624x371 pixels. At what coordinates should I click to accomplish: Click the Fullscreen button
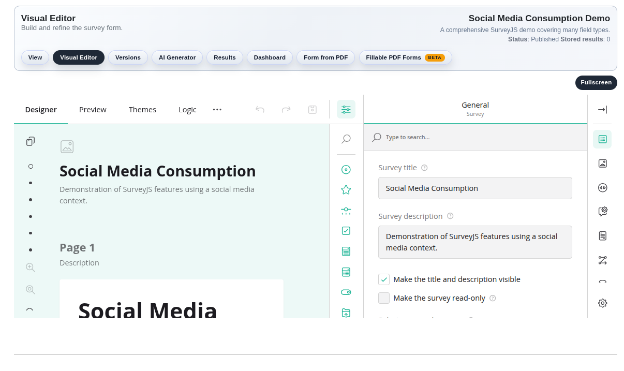596,82
